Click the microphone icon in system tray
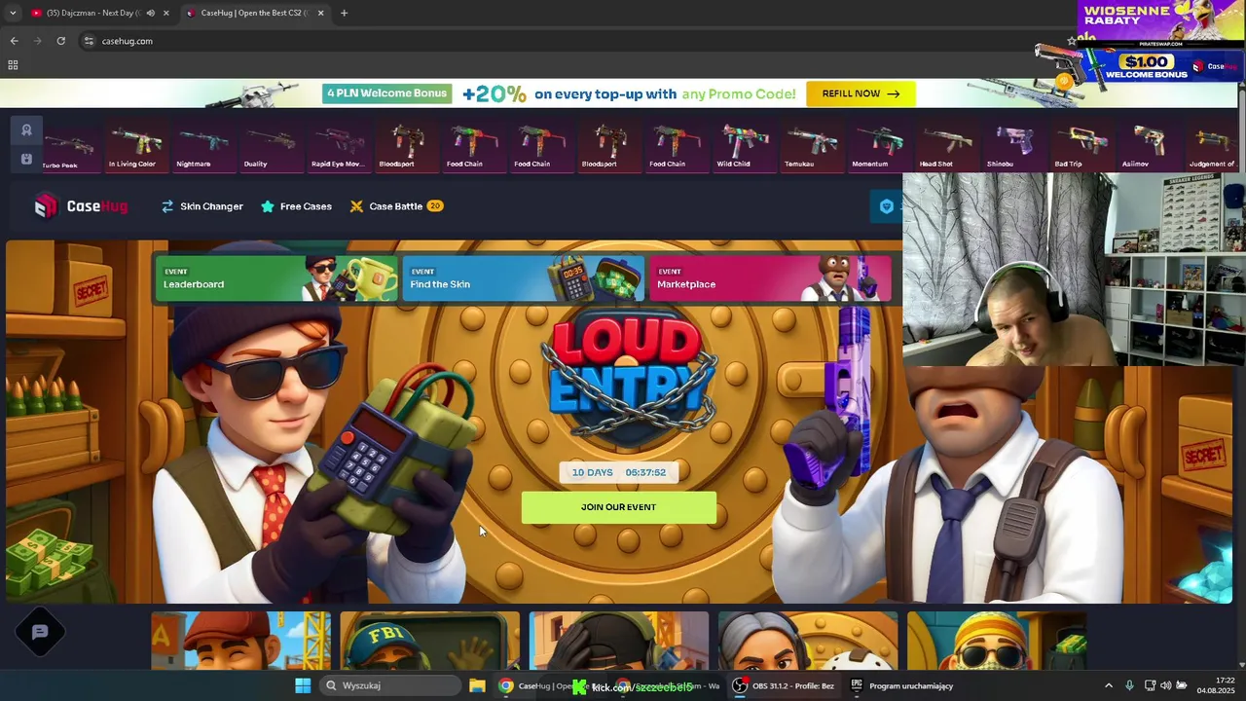Viewport: 1246px width, 701px height. [1129, 685]
